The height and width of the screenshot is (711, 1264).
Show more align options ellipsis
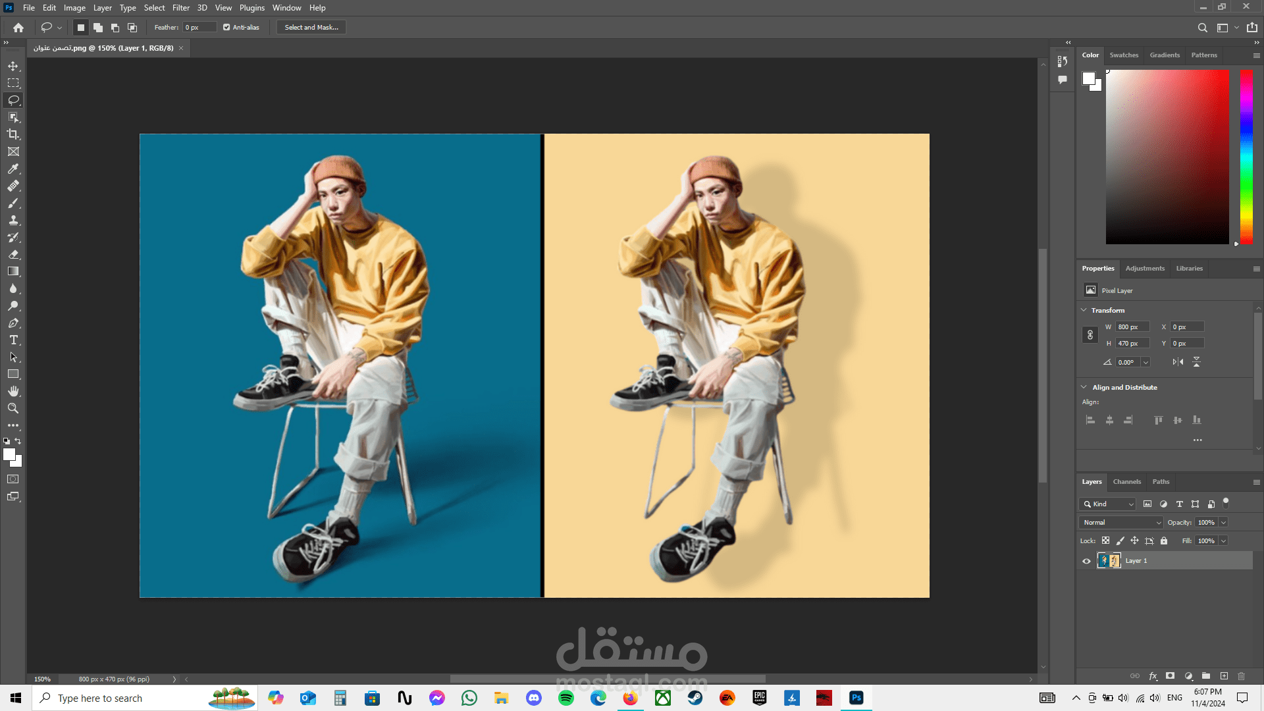(x=1198, y=440)
